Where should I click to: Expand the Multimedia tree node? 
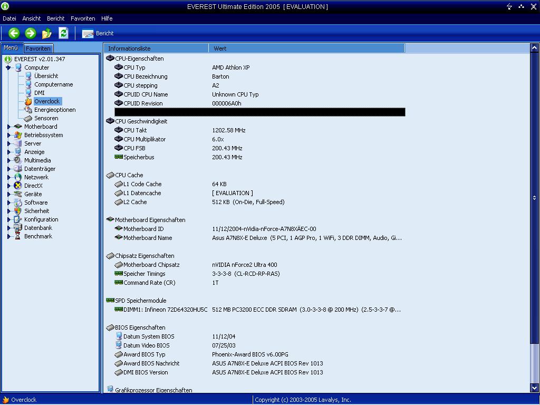tap(8, 160)
